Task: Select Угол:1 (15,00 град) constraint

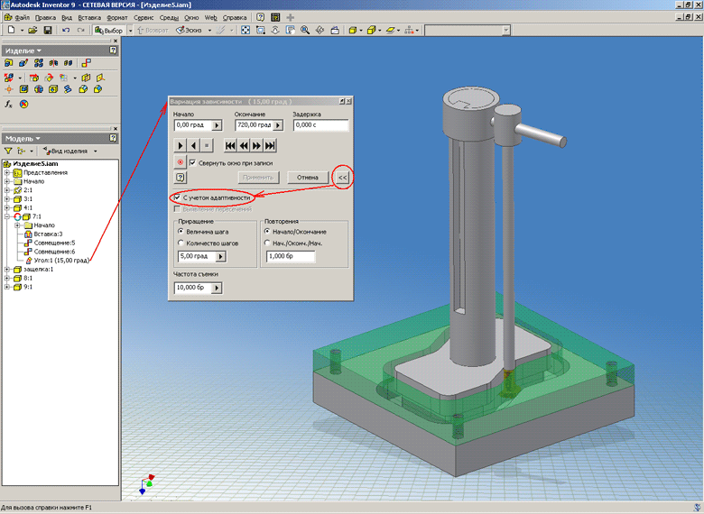Action: click(61, 261)
